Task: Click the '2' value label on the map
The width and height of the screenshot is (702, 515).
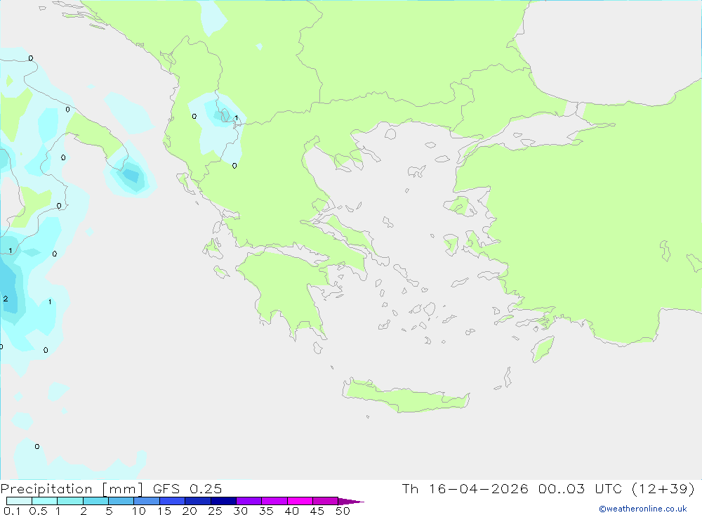Action: coord(6,299)
